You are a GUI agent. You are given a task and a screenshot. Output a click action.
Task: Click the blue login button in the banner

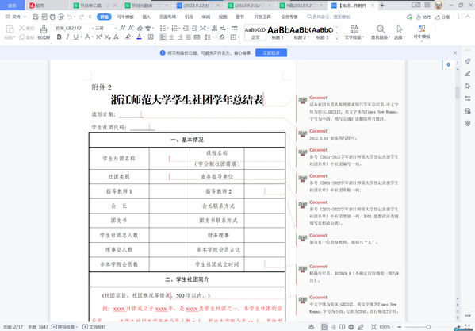pyautogui.click(x=271, y=52)
